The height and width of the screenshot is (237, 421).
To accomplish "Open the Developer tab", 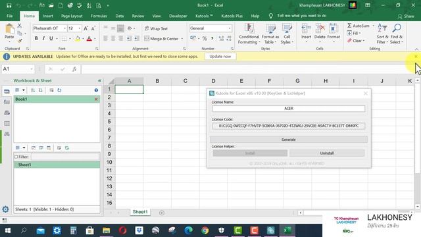I will 178,16.
